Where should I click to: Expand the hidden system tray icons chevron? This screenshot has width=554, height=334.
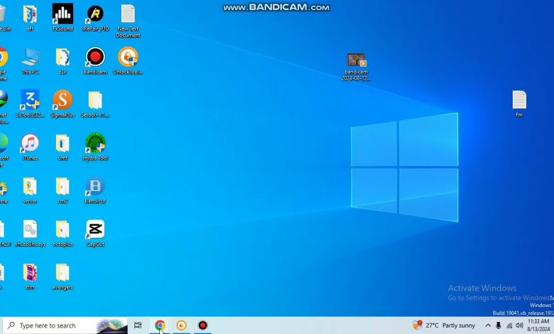(488, 325)
